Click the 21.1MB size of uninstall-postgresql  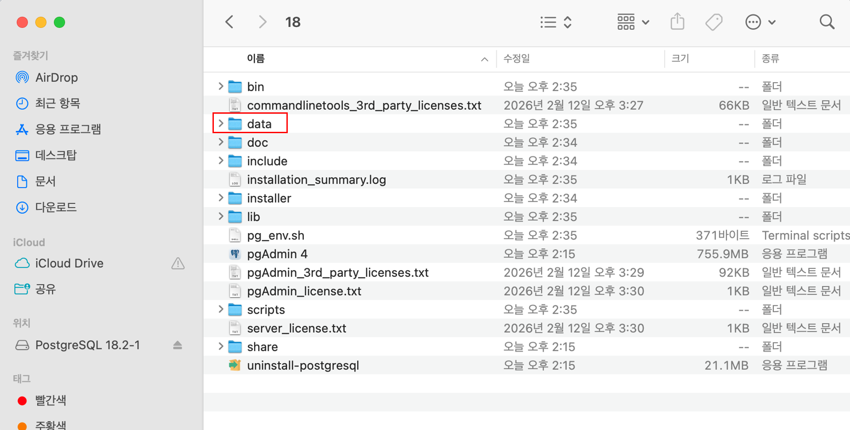pyautogui.click(x=726, y=365)
